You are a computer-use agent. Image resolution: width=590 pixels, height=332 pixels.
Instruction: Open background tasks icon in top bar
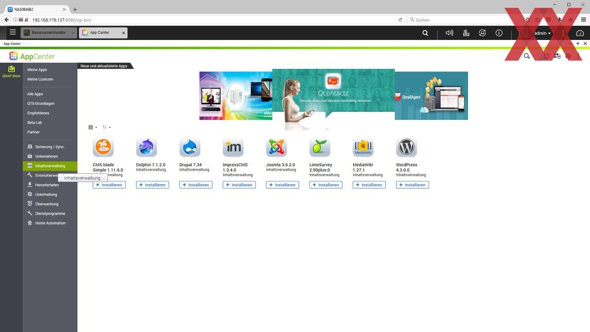click(466, 33)
